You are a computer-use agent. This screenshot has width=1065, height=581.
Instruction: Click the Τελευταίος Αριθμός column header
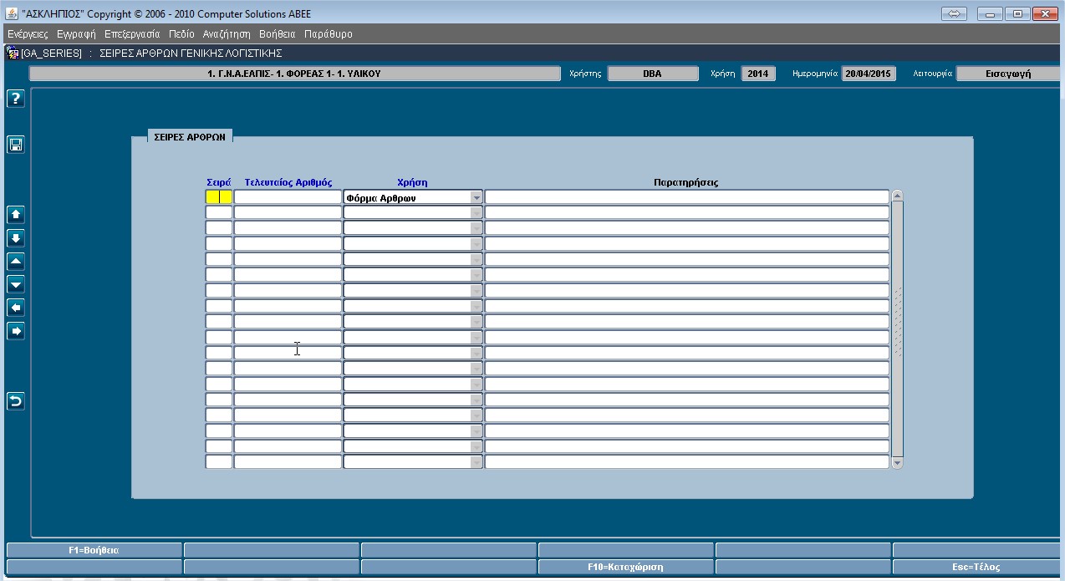288,182
